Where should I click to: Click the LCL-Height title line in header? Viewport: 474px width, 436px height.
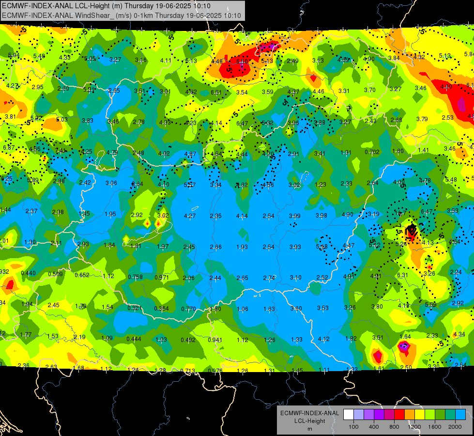click(107, 6)
